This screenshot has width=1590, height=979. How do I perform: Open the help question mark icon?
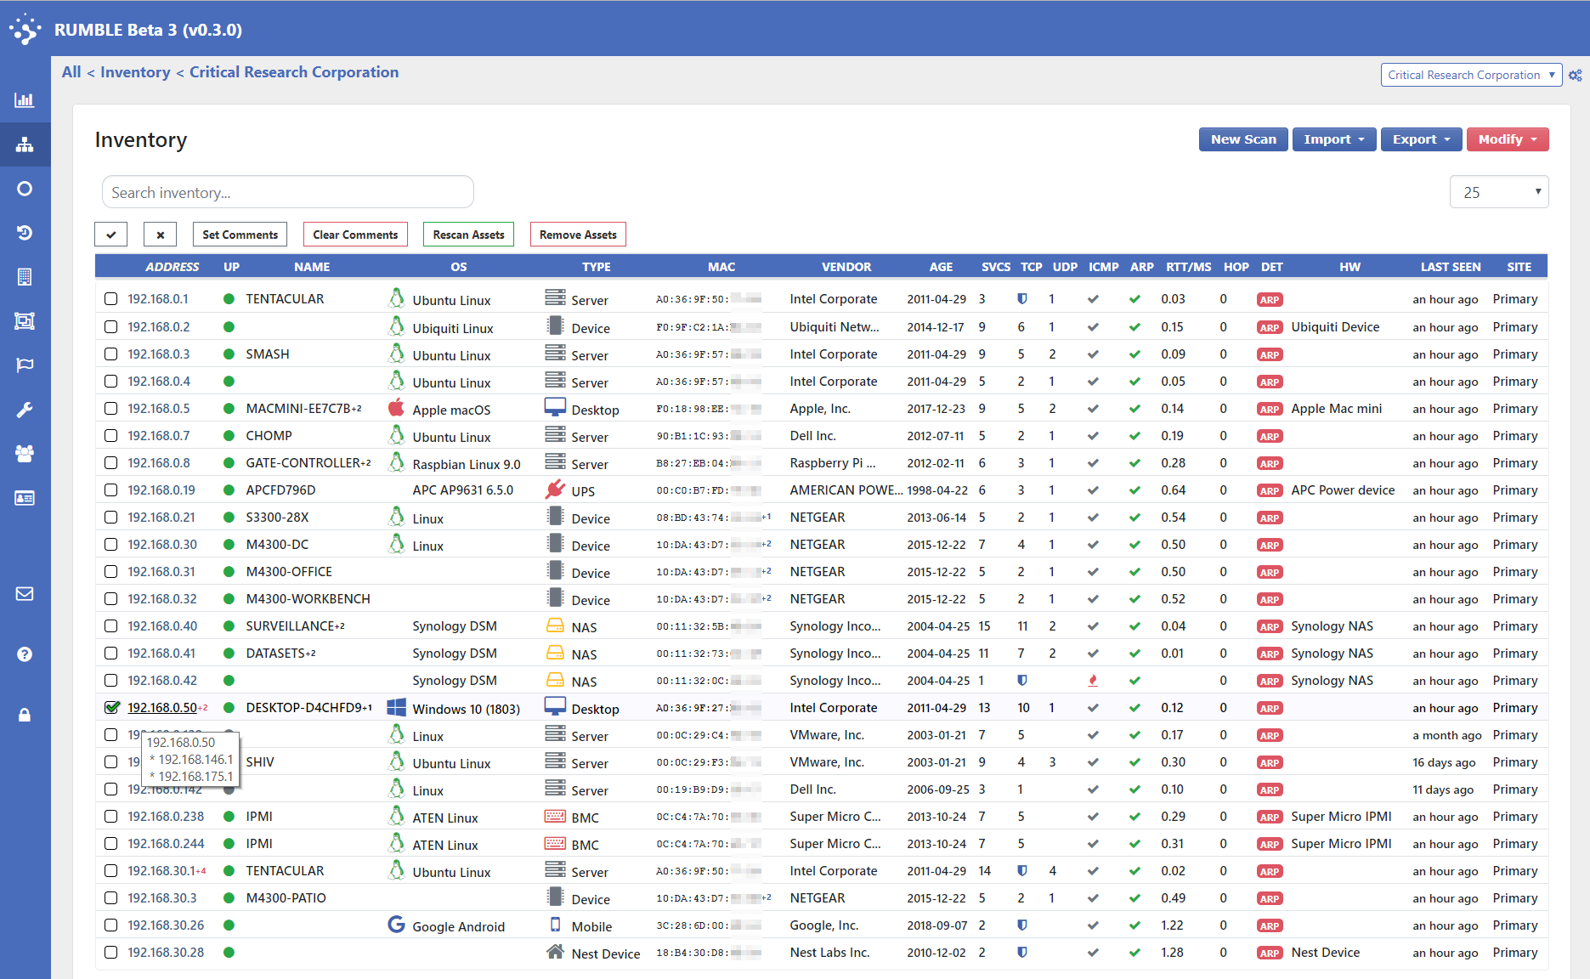25,654
